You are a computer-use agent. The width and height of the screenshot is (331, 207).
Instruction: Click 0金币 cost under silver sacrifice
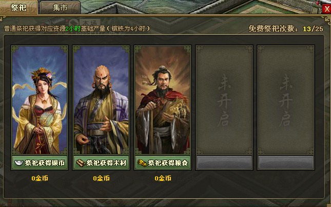(40, 178)
